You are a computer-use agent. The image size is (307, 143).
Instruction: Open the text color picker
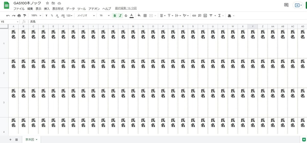131,16
